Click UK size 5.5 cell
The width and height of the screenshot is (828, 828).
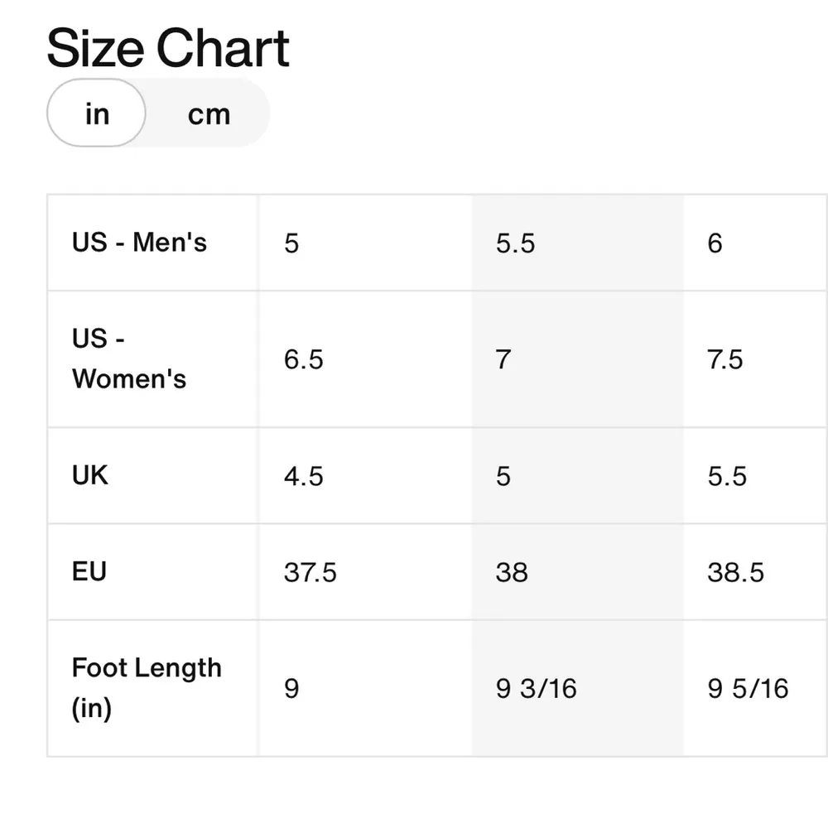[x=727, y=476]
